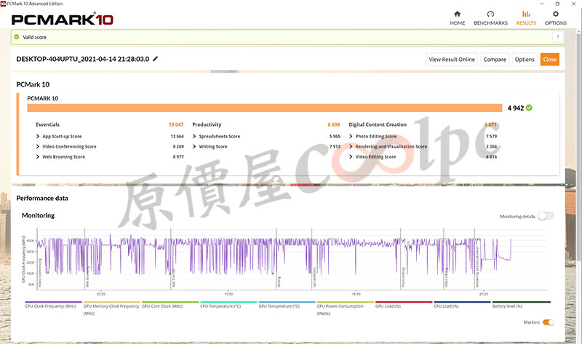Viewport: 582px width, 344px height.
Task: Open the Home tab
Action: (x=458, y=17)
